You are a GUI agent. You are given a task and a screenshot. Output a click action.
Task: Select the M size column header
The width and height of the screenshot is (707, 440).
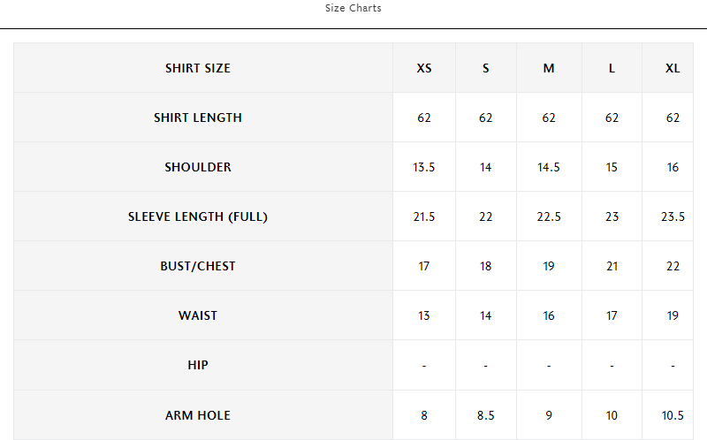pos(549,68)
